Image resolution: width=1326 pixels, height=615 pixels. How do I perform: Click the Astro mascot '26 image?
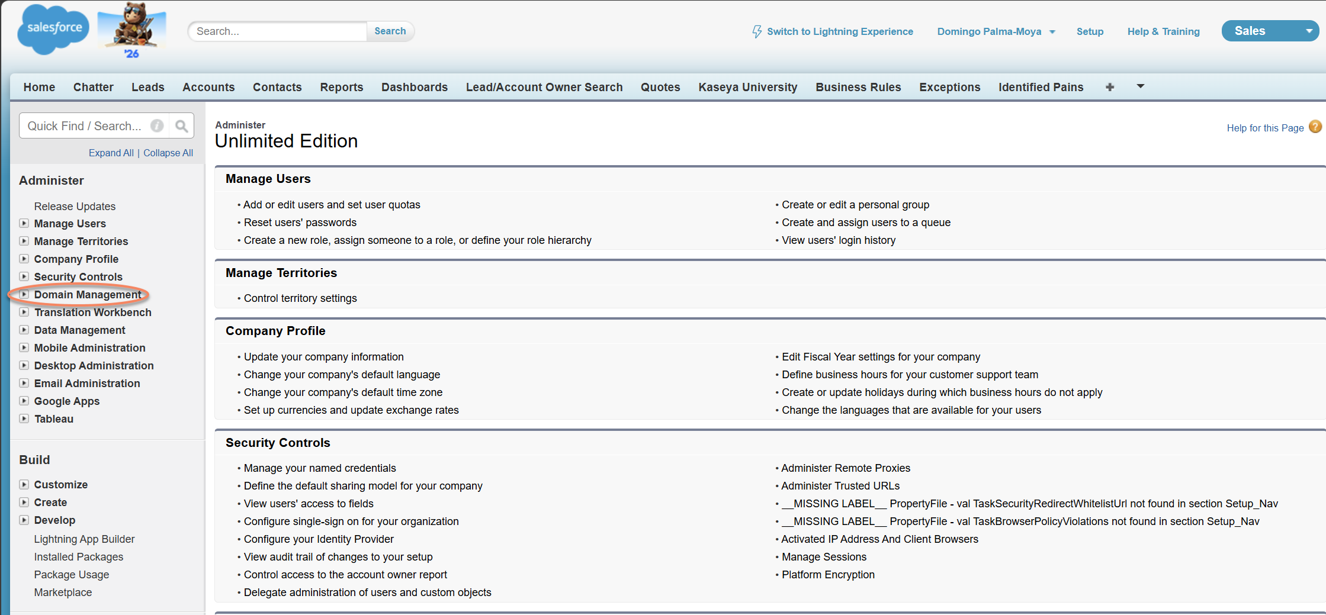point(132,31)
